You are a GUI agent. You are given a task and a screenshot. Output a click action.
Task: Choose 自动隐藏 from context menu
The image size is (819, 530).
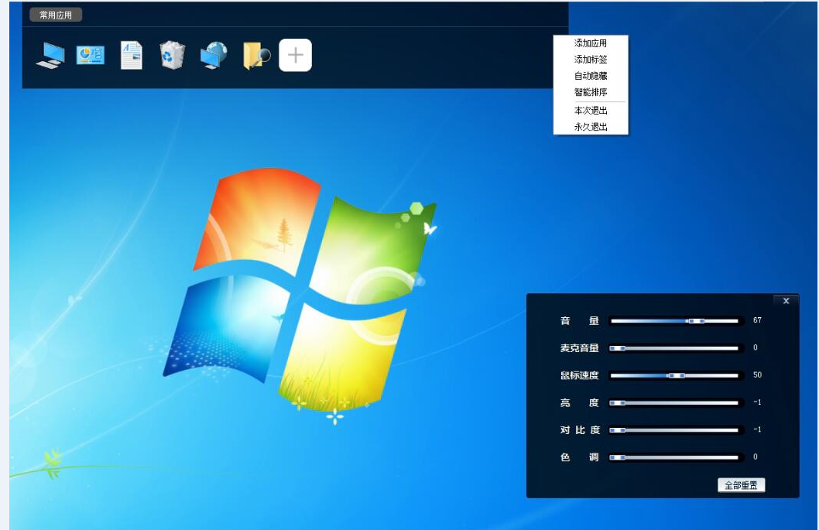click(x=591, y=76)
